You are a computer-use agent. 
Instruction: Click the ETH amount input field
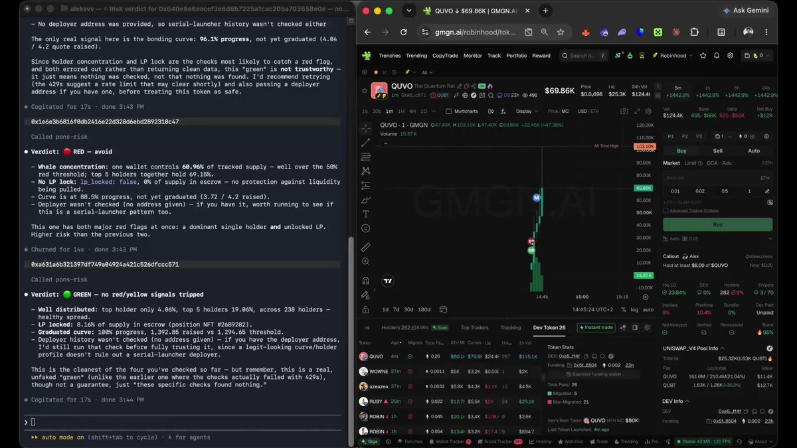(x=718, y=178)
